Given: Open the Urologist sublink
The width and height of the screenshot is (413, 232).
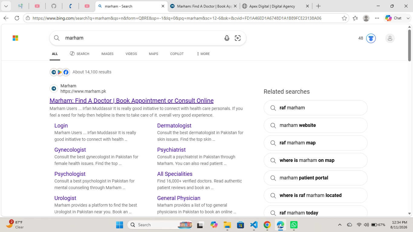Looking at the screenshot, I should (x=65, y=198).
